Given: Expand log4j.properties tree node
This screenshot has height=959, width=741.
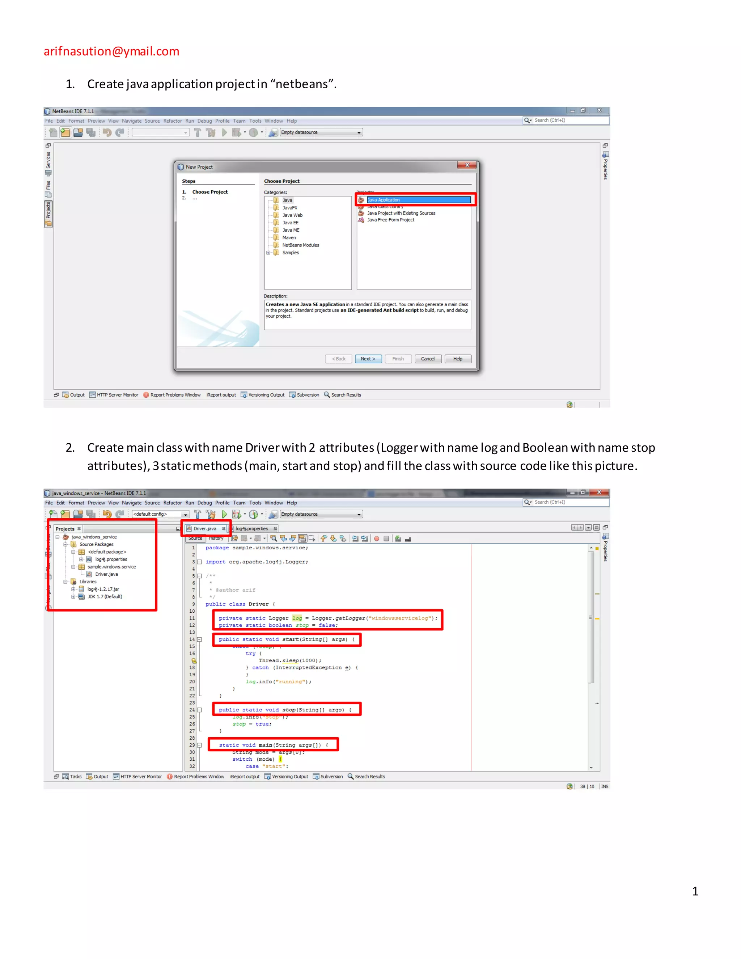Looking at the screenshot, I should point(81,559).
